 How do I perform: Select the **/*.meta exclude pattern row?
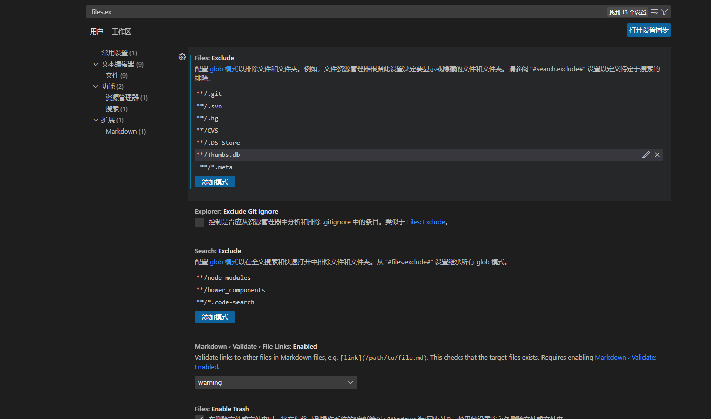[x=429, y=167]
